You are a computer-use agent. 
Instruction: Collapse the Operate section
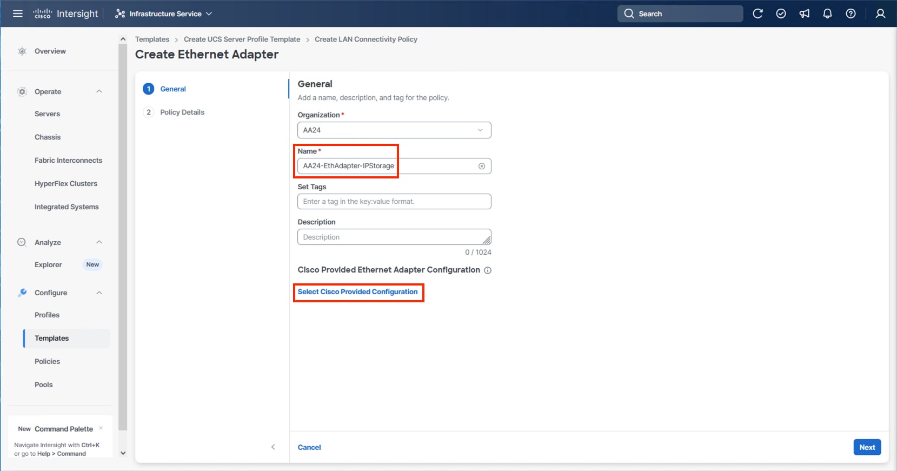pyautogui.click(x=99, y=91)
